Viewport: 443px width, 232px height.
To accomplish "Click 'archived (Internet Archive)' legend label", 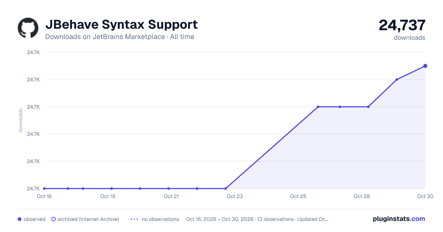I will (x=88, y=219).
